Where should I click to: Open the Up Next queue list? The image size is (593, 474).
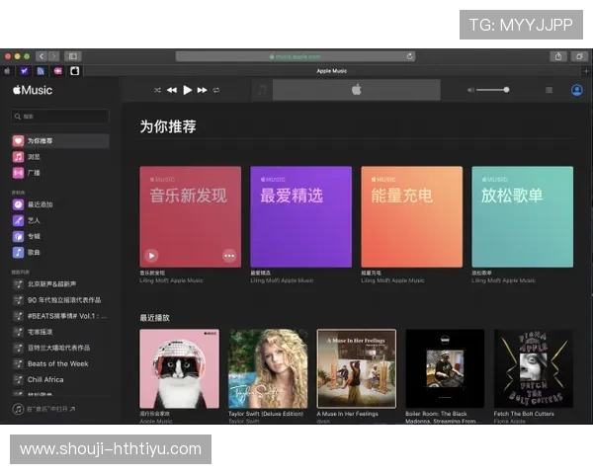coord(550,90)
